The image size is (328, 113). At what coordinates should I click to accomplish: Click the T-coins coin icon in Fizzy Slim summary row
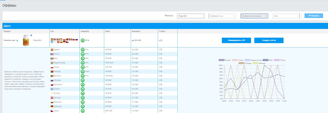coord(162,40)
